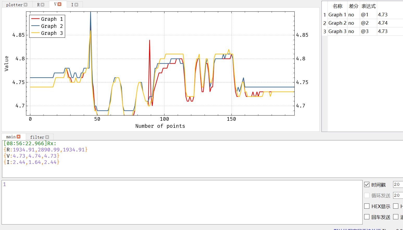Click the 'Number of points' axis label
The image size is (403, 230).
[x=160, y=126]
